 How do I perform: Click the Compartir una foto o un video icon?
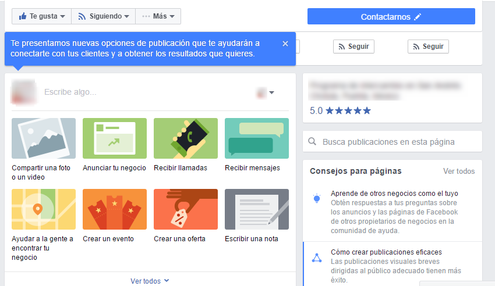point(44,138)
